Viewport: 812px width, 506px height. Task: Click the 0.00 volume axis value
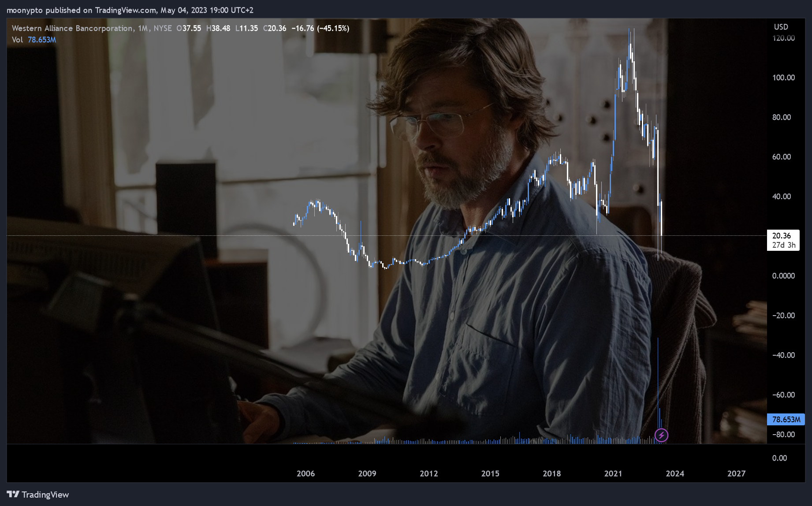[779, 458]
